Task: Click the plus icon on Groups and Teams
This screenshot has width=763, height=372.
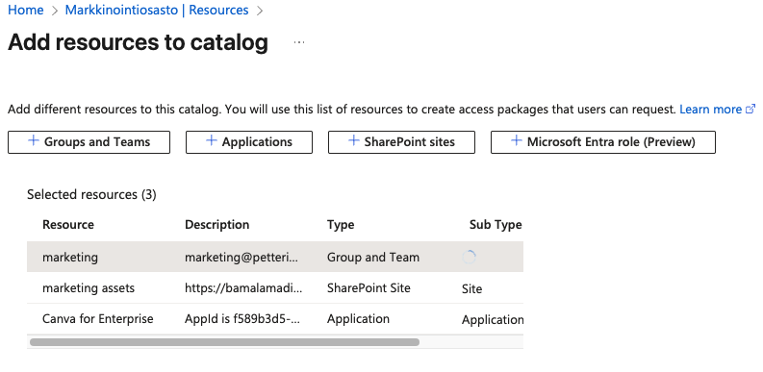Action: tap(33, 141)
